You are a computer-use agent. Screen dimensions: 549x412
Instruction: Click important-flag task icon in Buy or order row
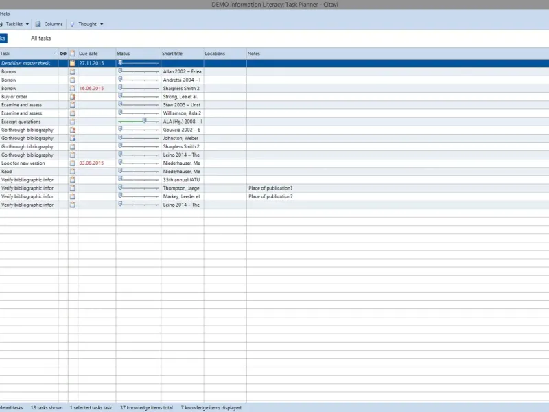click(x=73, y=97)
